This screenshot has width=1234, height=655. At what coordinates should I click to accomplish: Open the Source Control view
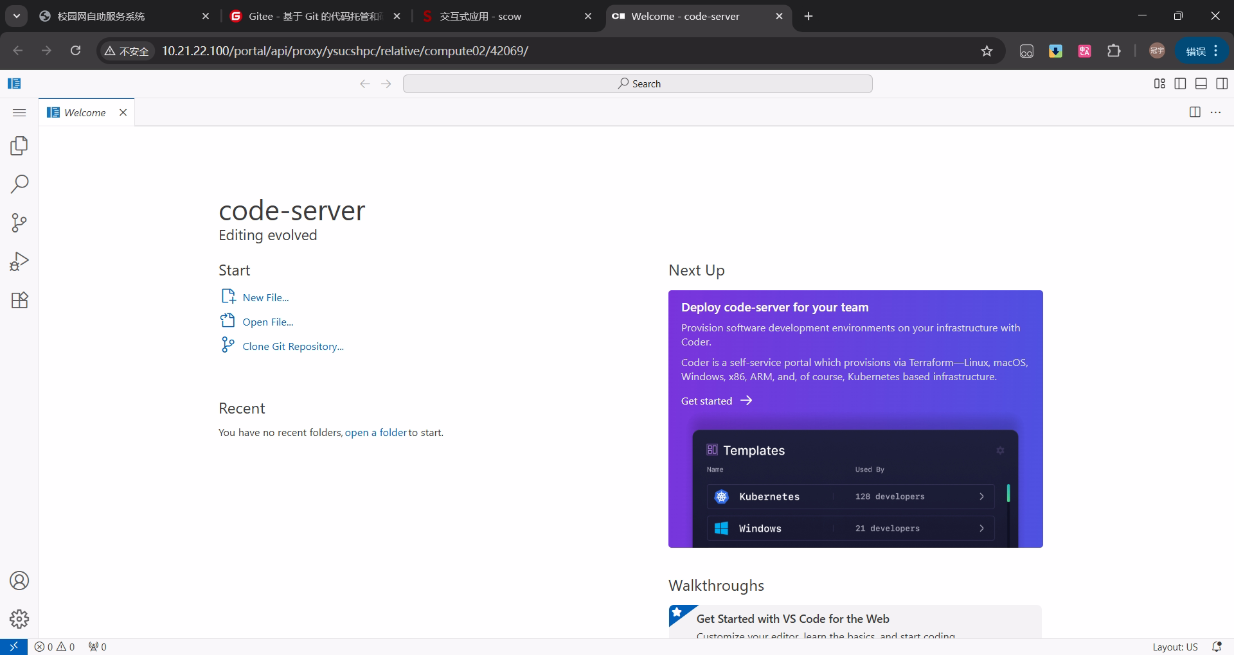19,223
